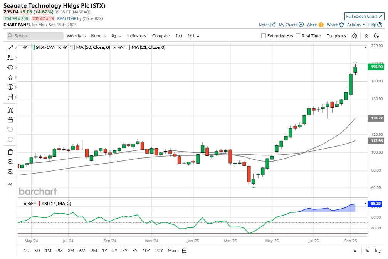Open the 1x1 grid layout dropdown

tap(193, 36)
